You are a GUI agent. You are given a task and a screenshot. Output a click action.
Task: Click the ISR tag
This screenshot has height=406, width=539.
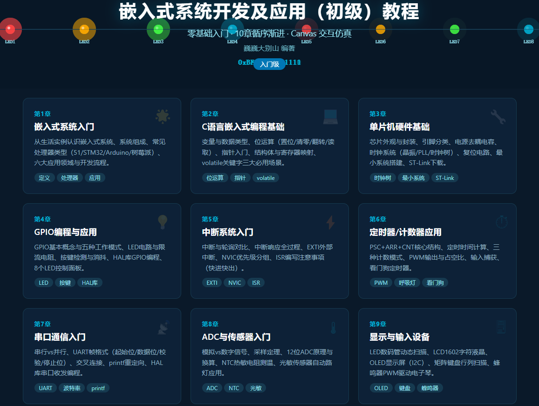256,283
